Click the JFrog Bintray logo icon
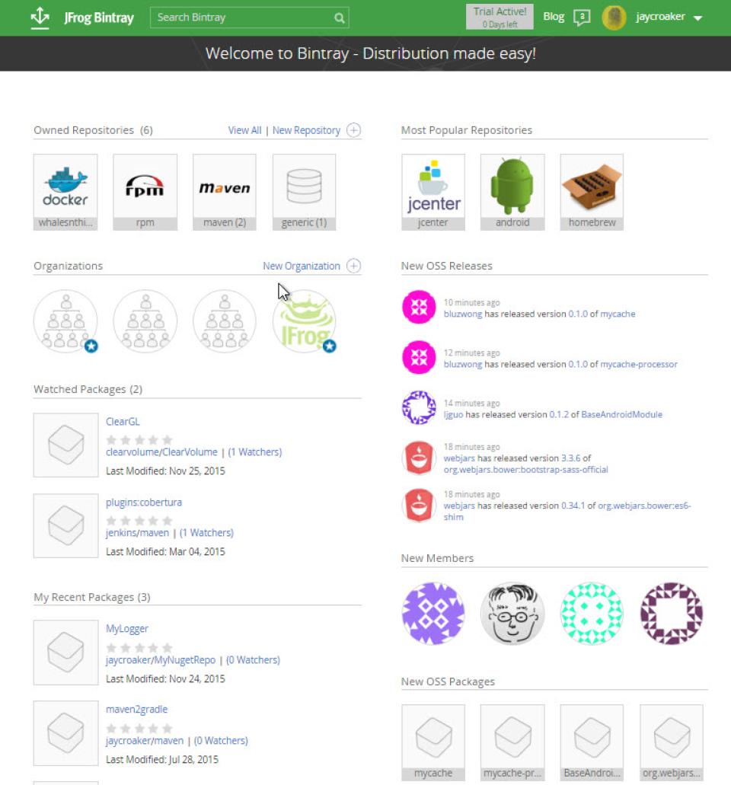731x785 pixels. pos(40,18)
